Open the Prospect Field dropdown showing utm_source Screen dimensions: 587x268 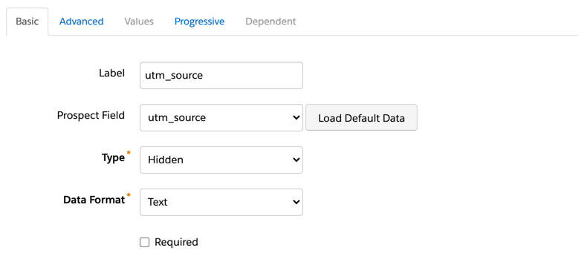coord(221,118)
